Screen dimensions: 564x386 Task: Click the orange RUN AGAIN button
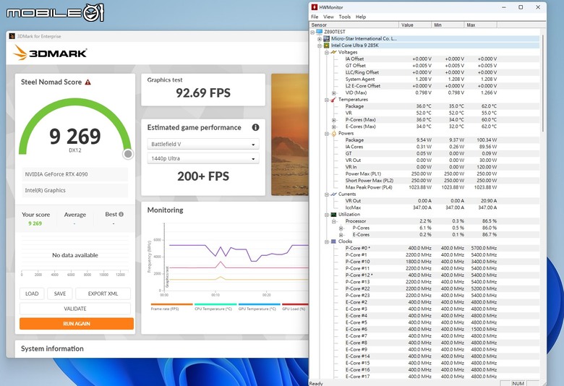click(x=77, y=323)
